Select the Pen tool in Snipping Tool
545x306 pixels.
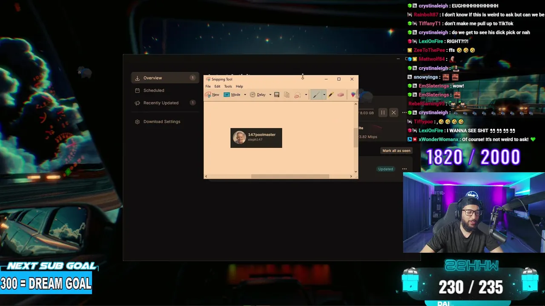(x=316, y=95)
